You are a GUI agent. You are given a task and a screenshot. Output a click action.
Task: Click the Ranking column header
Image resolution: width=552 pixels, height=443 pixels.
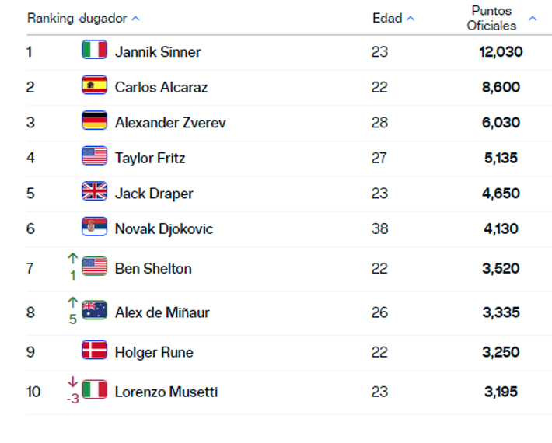(50, 19)
